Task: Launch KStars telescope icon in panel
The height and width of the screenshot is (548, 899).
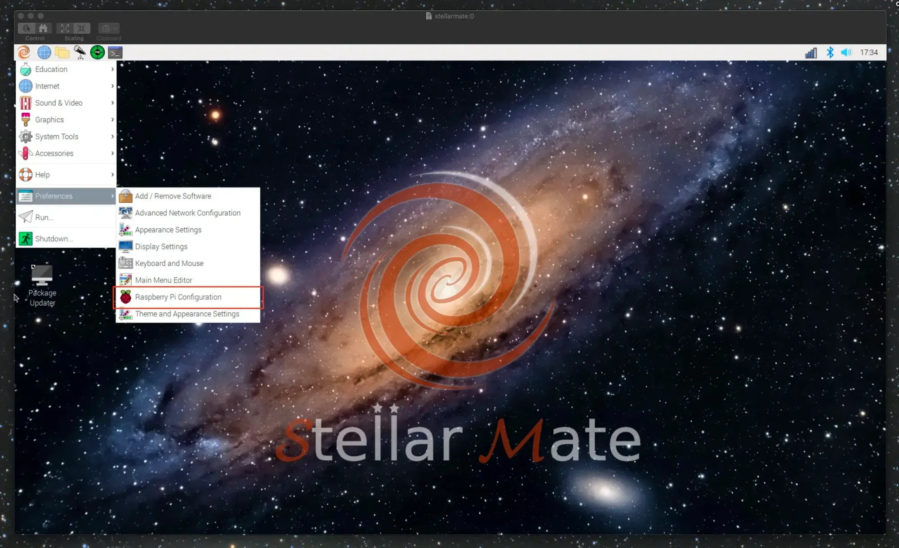Action: (80, 53)
